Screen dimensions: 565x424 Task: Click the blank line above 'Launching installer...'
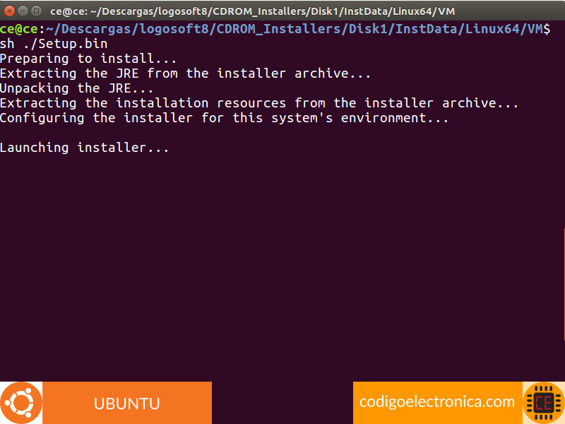(212, 133)
